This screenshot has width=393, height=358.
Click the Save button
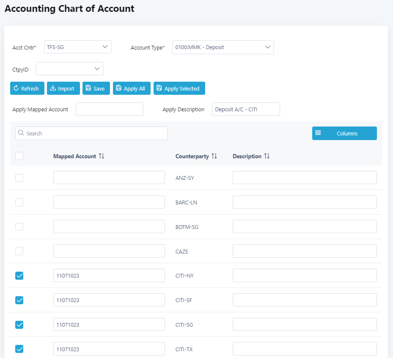point(96,88)
